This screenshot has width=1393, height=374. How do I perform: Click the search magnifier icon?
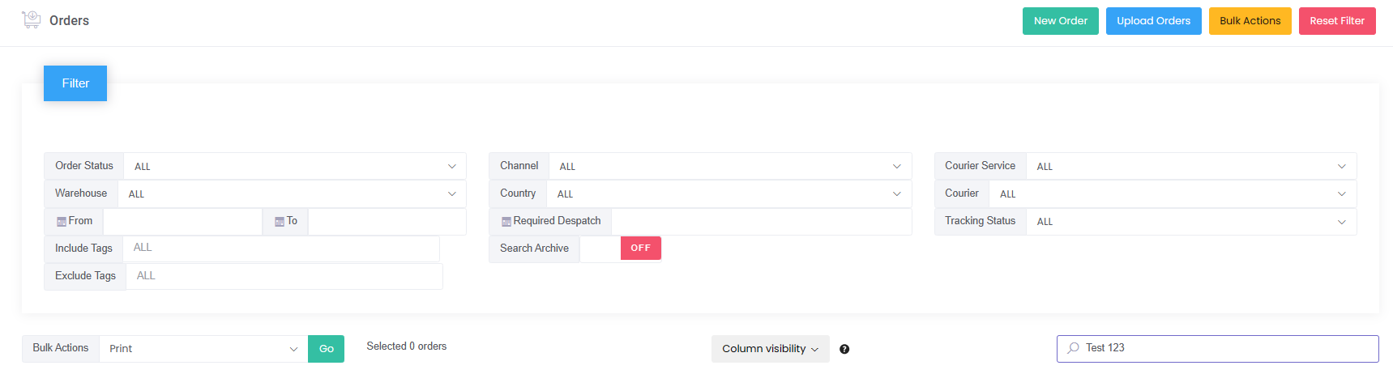(x=1073, y=348)
